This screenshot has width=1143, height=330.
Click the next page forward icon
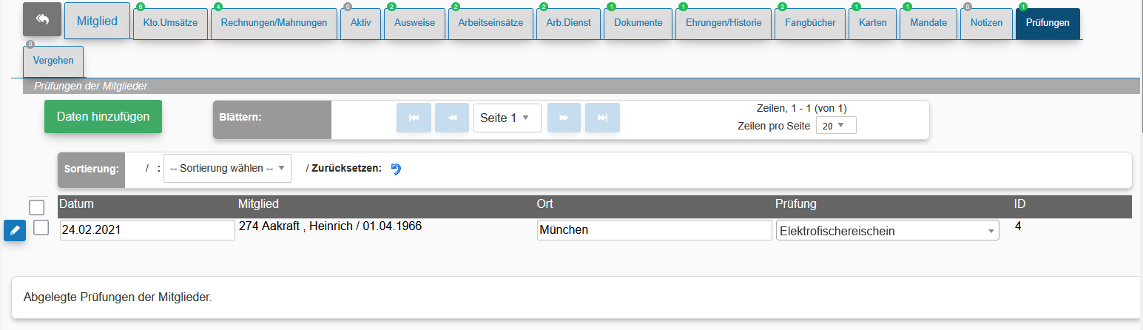(x=564, y=118)
